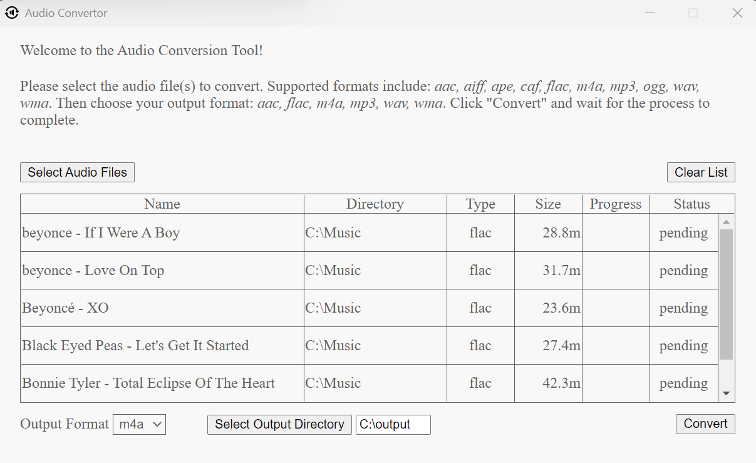Select the row for beyonce - Love On Top

tap(162, 270)
